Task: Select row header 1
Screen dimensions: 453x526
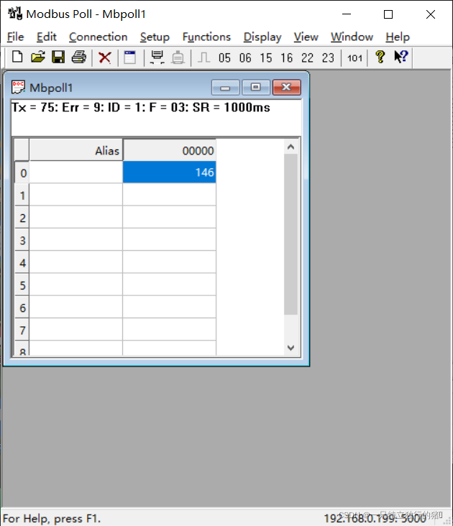Action: (x=22, y=195)
